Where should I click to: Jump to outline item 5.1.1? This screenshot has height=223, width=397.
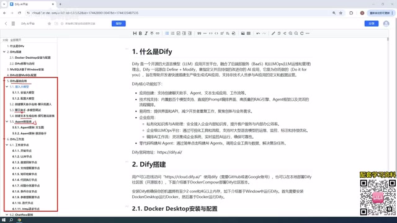pos(24,92)
